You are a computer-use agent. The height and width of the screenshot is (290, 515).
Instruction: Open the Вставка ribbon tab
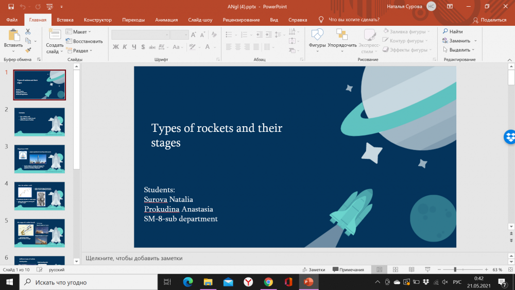pyautogui.click(x=65, y=20)
